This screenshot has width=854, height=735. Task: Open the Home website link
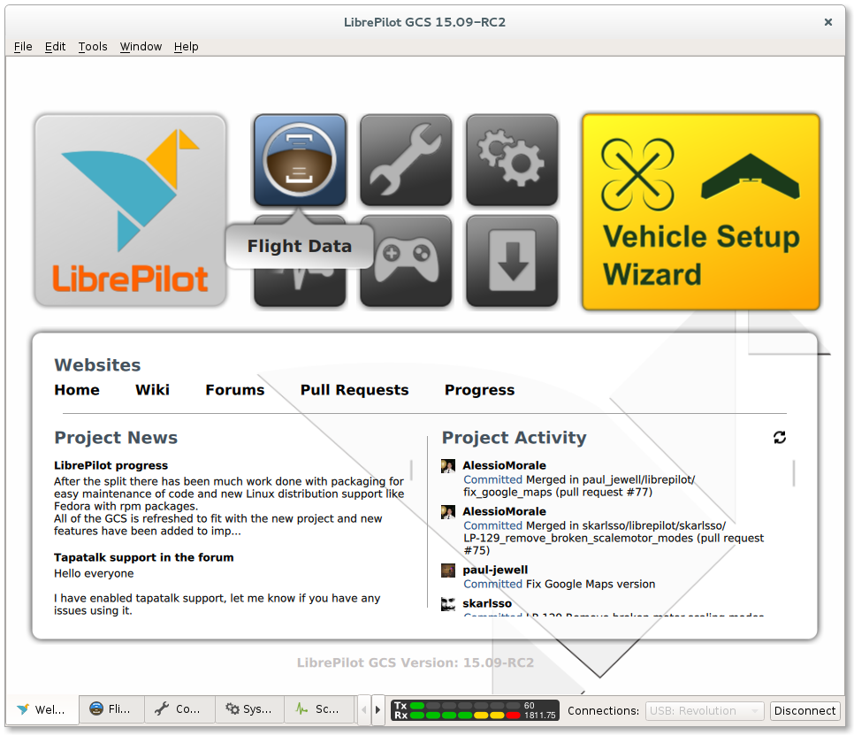(77, 390)
